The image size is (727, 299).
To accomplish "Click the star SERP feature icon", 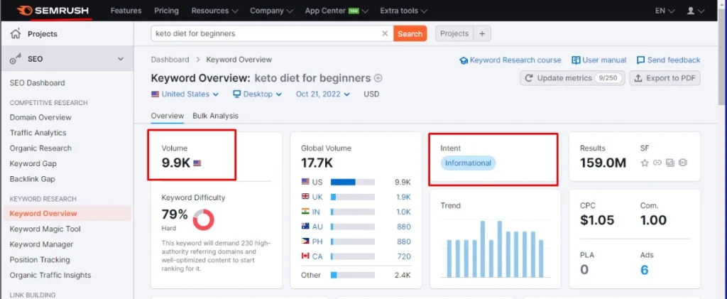I will (x=645, y=163).
